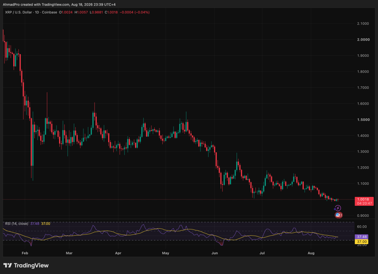The image size is (378, 274).
Task: Click the '20.00' RSI scale label
Action: 362,245
